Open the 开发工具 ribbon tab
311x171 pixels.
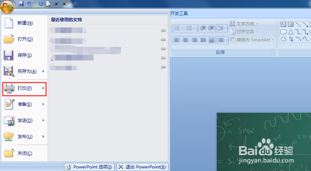(179, 14)
